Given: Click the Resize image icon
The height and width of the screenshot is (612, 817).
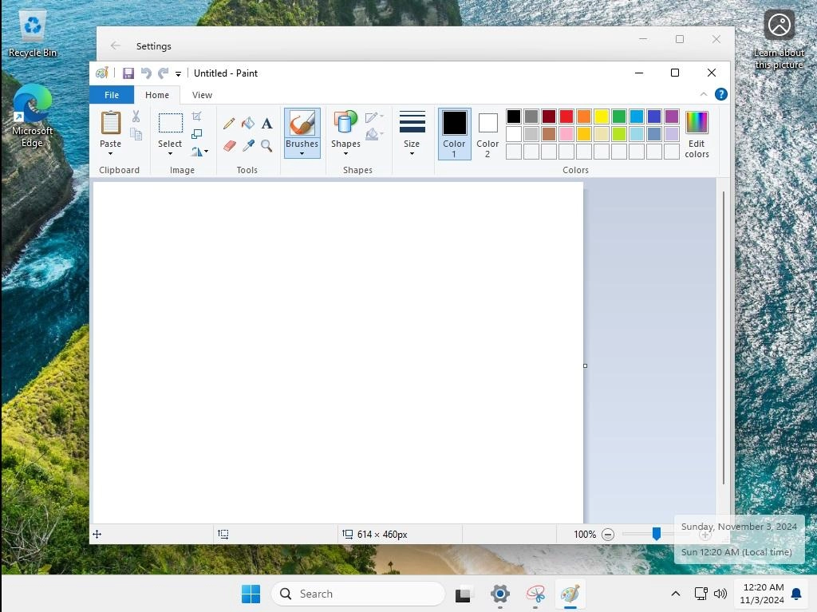Looking at the screenshot, I should (x=196, y=135).
